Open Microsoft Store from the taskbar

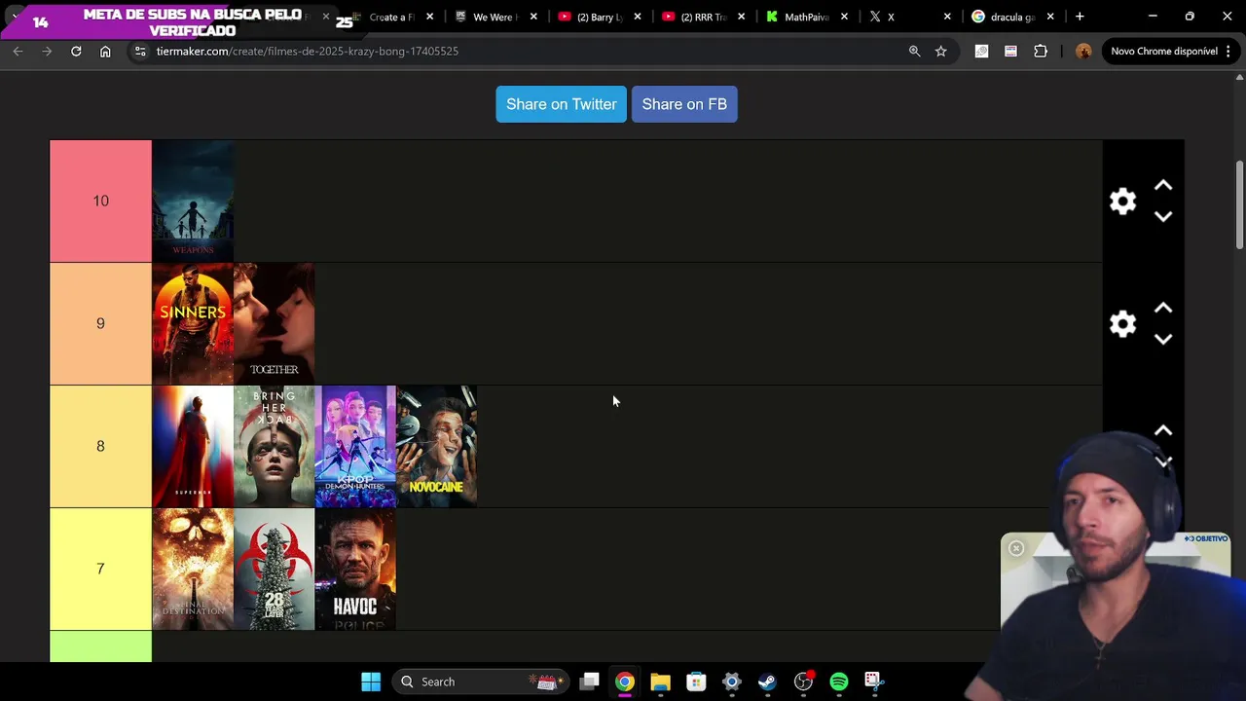coord(696,682)
